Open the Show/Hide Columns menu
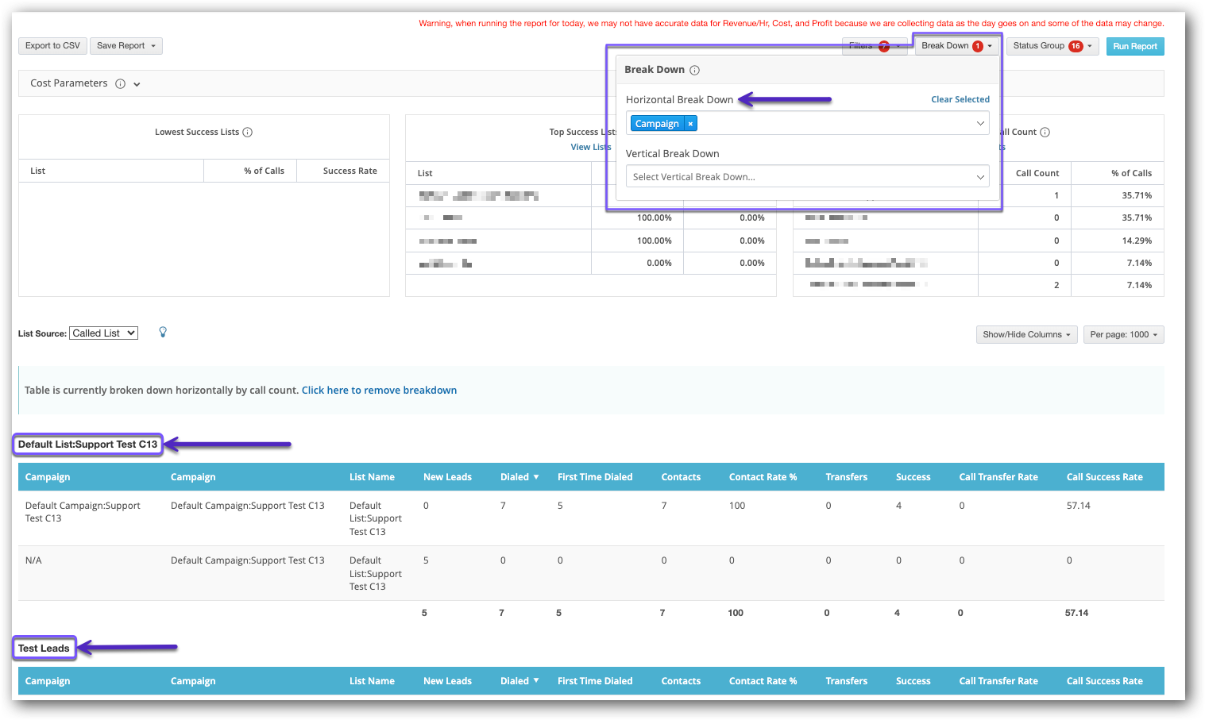Image resolution: width=1205 pixels, height=720 pixels. click(1026, 335)
